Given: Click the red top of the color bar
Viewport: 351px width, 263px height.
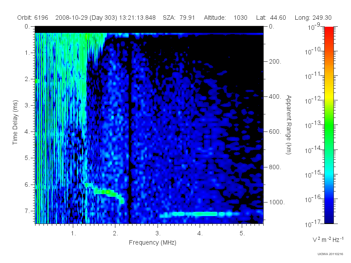Looking at the screenshot, I should coord(329,30).
